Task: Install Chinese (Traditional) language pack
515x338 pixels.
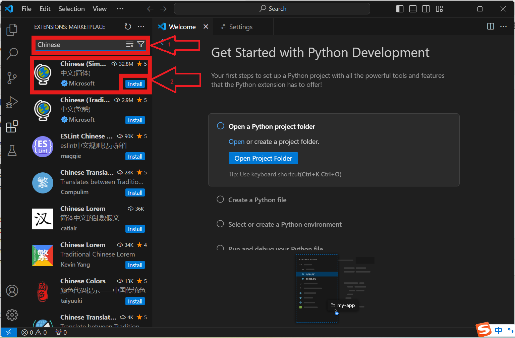Action: 135,120
